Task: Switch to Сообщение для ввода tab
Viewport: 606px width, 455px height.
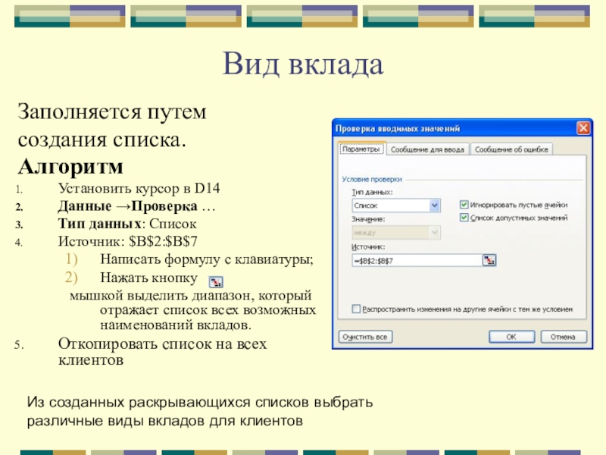Action: tap(428, 150)
